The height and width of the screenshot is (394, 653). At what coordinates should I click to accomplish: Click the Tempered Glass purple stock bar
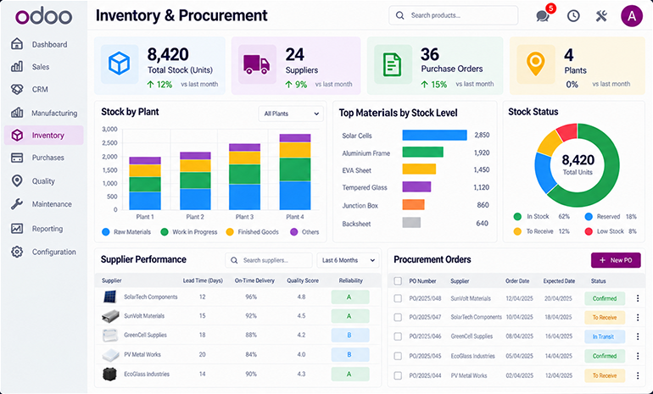click(416, 186)
